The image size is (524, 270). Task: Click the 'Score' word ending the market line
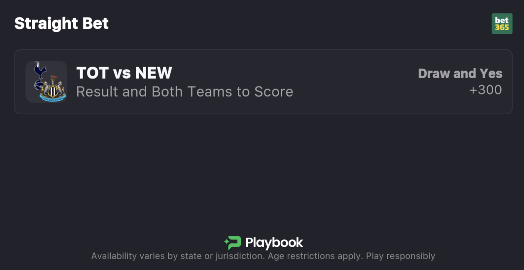click(x=275, y=92)
